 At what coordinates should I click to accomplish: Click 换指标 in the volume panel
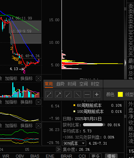click(27, 79)
